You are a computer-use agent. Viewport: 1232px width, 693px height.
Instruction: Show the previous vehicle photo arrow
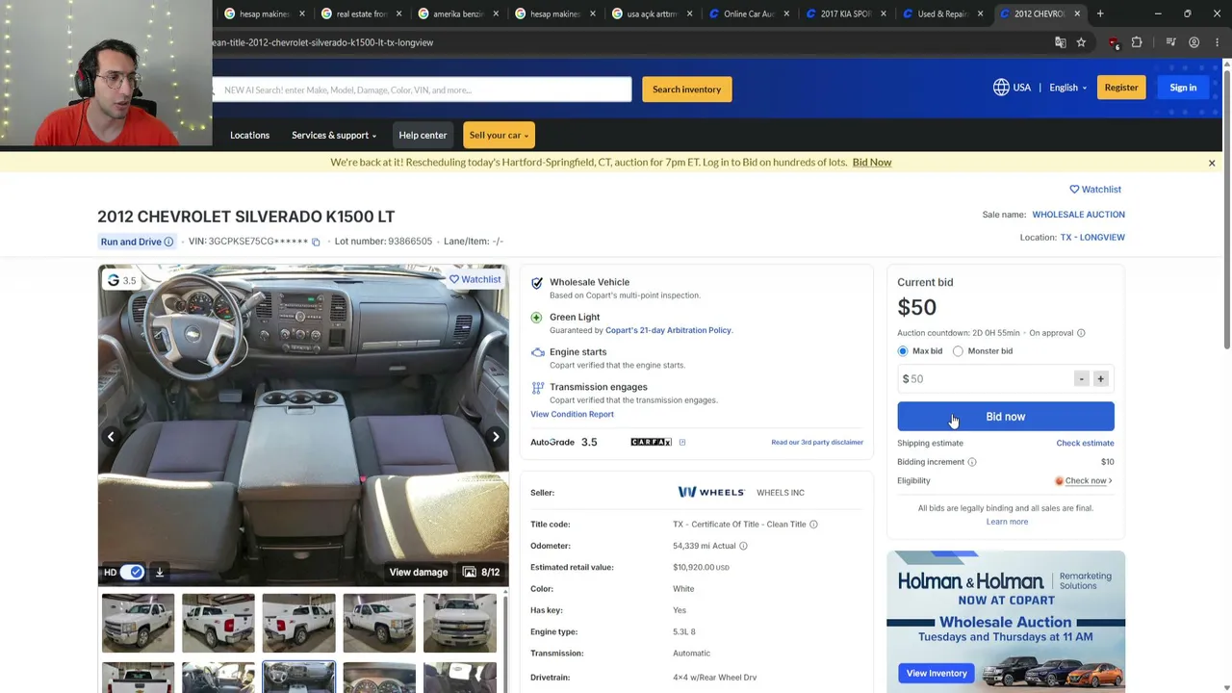111,437
